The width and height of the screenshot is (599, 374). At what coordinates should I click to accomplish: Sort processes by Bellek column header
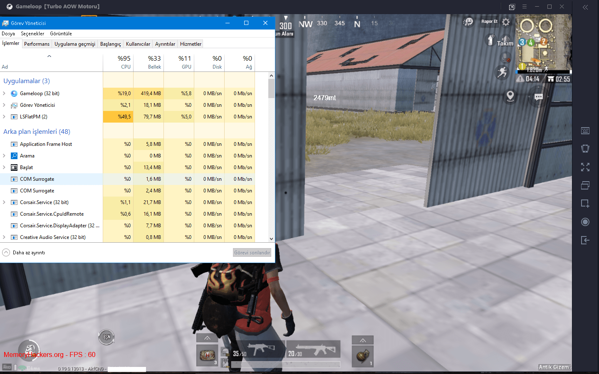(149, 62)
